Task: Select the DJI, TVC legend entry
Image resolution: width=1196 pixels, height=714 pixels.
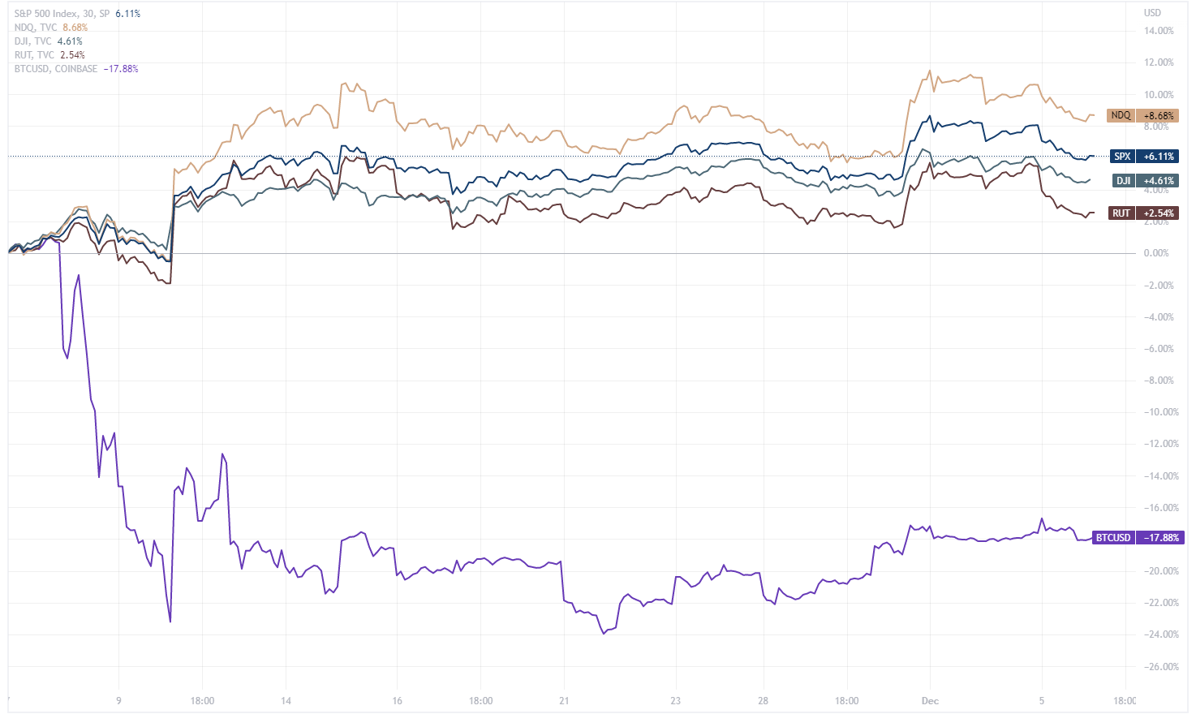Action: [x=32, y=41]
